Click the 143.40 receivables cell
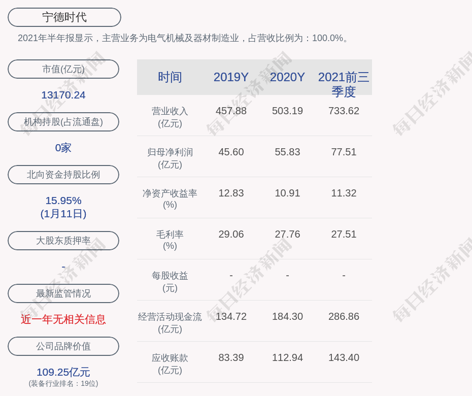Image resolution: width=472 pixels, height=396 pixels. pos(344,357)
